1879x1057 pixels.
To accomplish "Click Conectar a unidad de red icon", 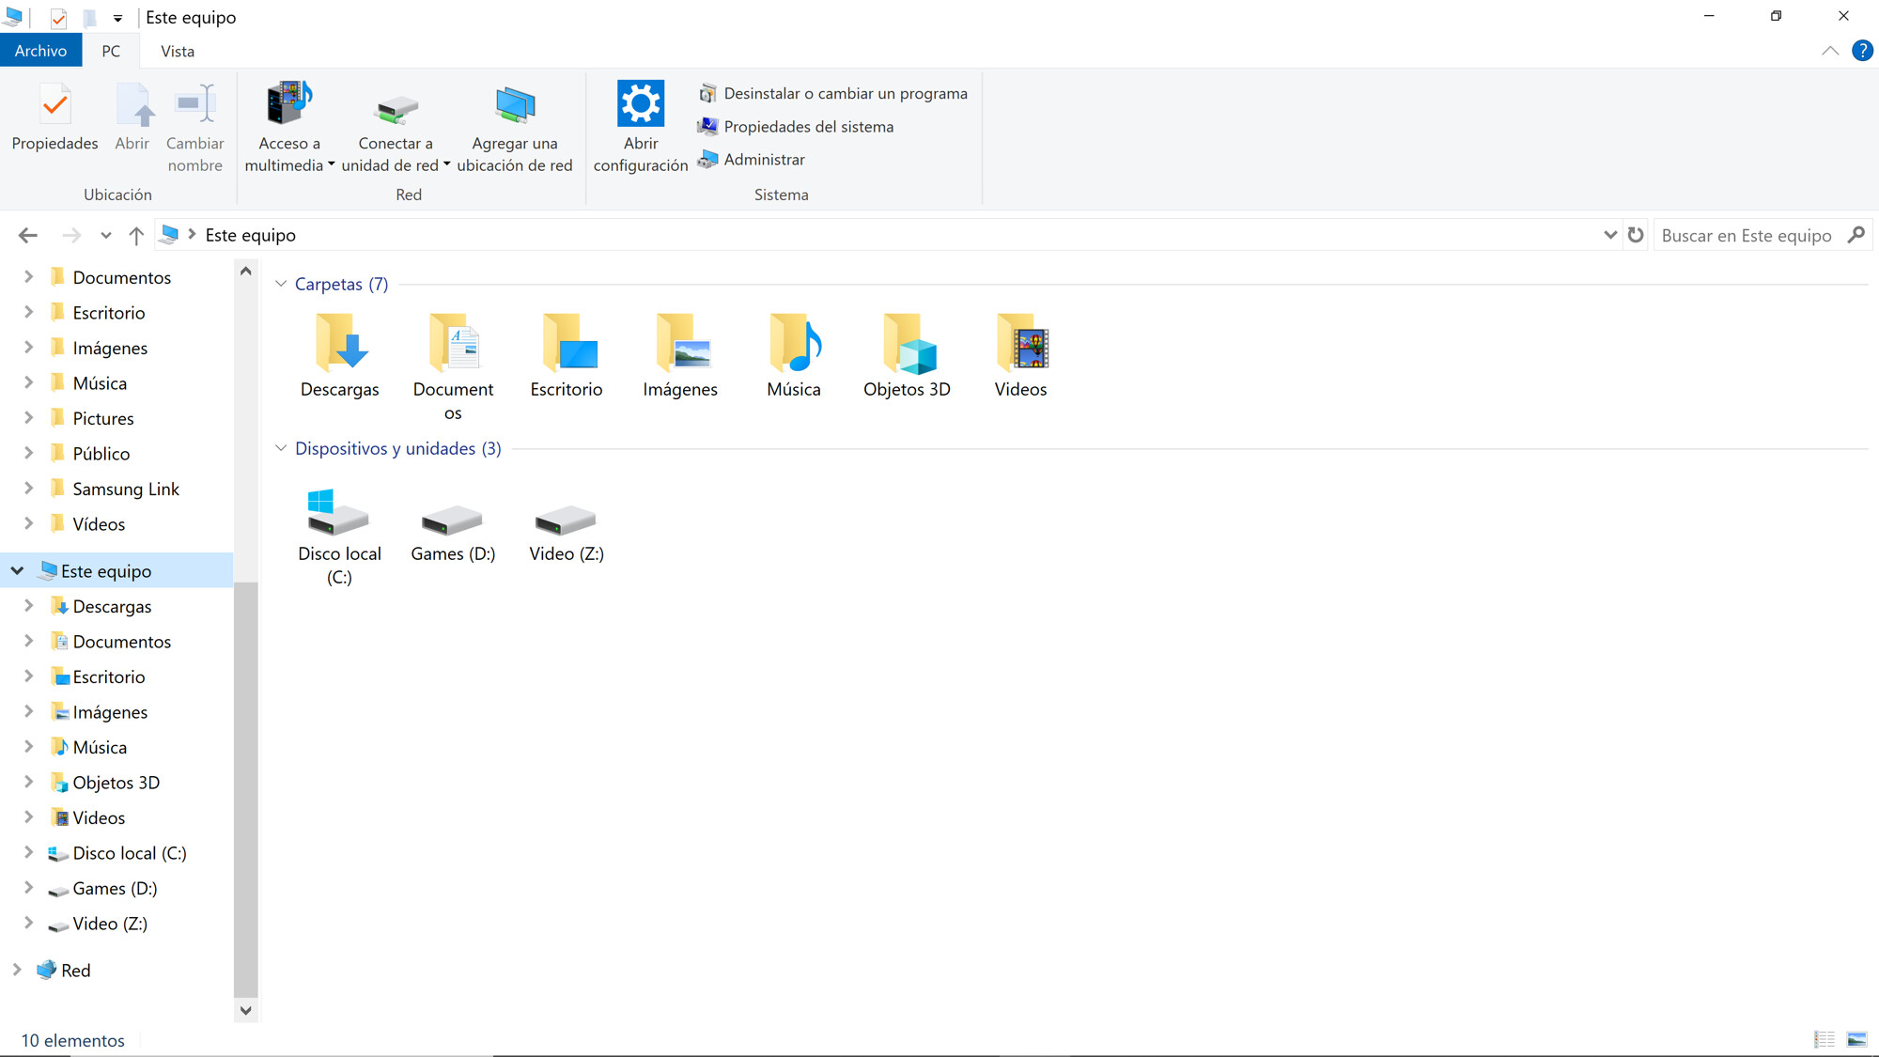I will tap(396, 110).
